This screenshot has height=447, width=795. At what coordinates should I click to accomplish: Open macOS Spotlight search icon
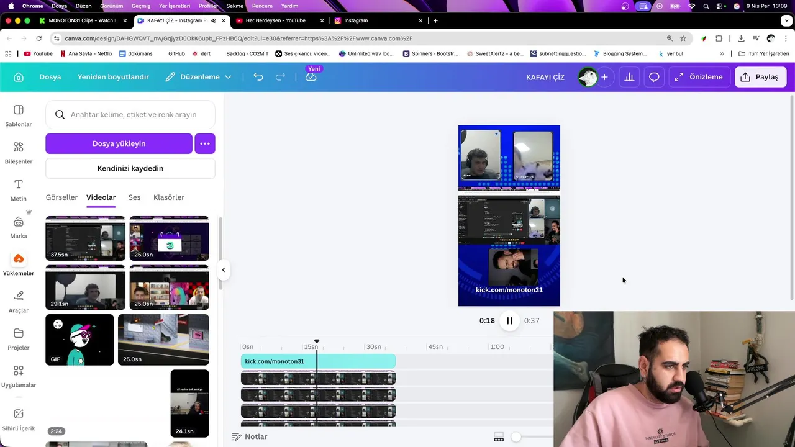706,6
